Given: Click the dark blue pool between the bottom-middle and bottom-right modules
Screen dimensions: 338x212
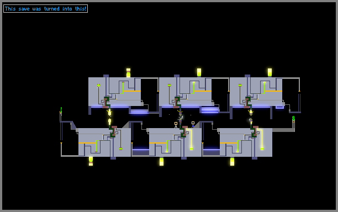Looking at the screenshot, I should point(211,152).
